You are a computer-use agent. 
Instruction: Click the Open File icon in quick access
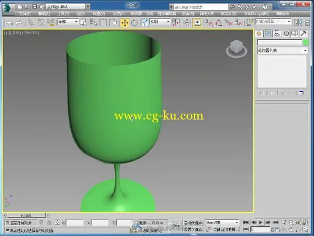tap(27, 7)
